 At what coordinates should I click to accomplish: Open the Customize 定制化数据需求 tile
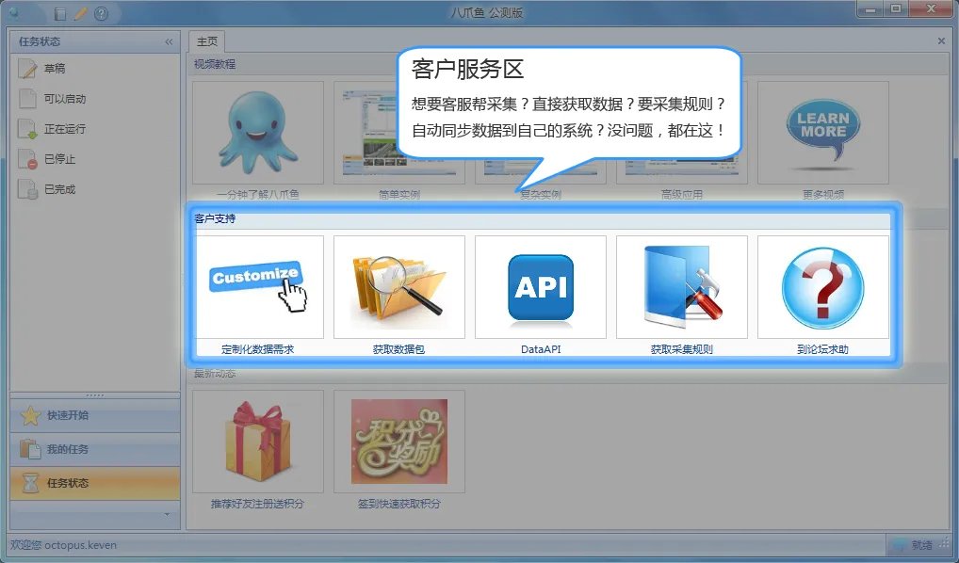[257, 287]
